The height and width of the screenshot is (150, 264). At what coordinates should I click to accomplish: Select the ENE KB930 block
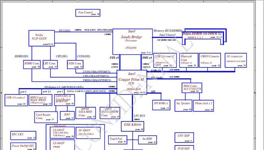(x=133, y=126)
